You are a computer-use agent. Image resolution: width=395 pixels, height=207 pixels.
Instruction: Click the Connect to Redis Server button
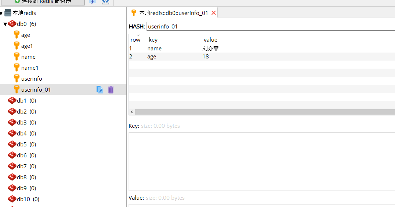coord(42,2)
